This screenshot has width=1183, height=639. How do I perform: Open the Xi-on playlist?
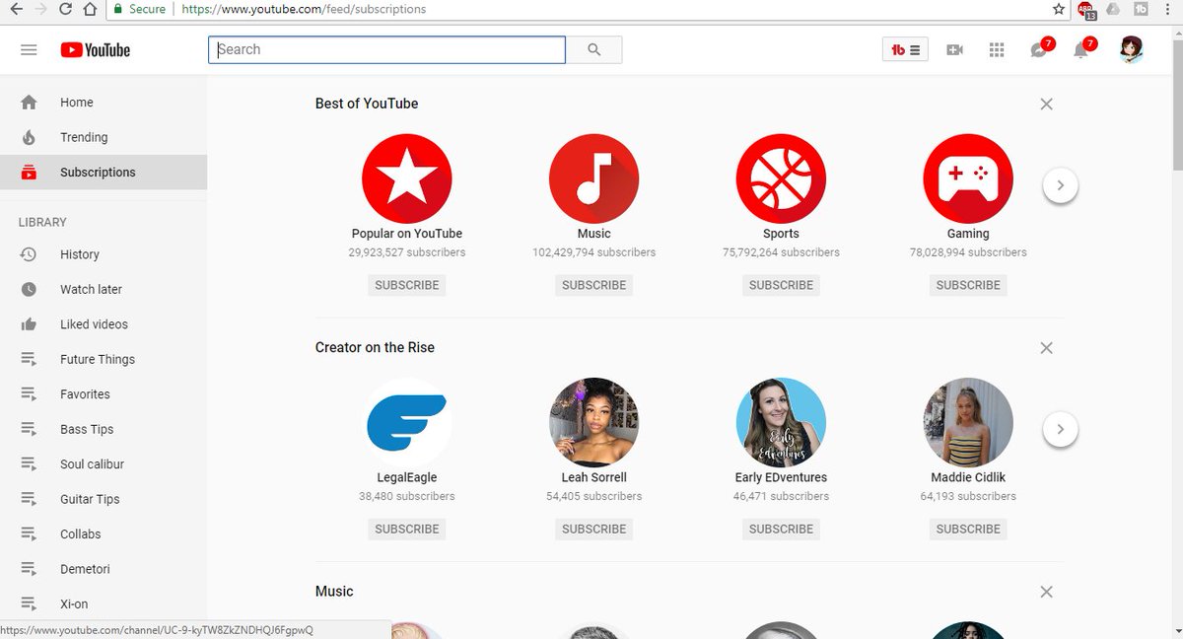[104, 603]
